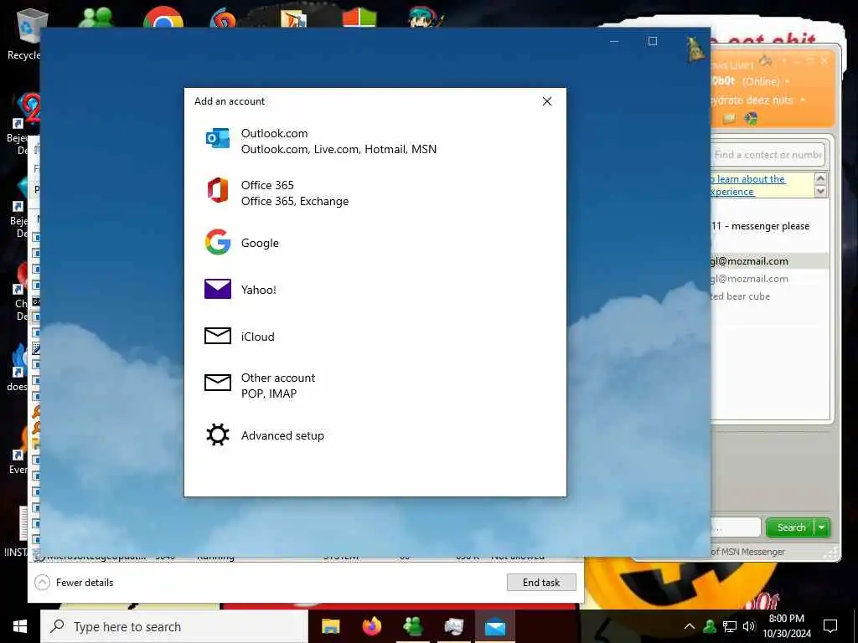Select the 'bear cube' contact row
This screenshot has height=643, width=858.
pos(769,296)
